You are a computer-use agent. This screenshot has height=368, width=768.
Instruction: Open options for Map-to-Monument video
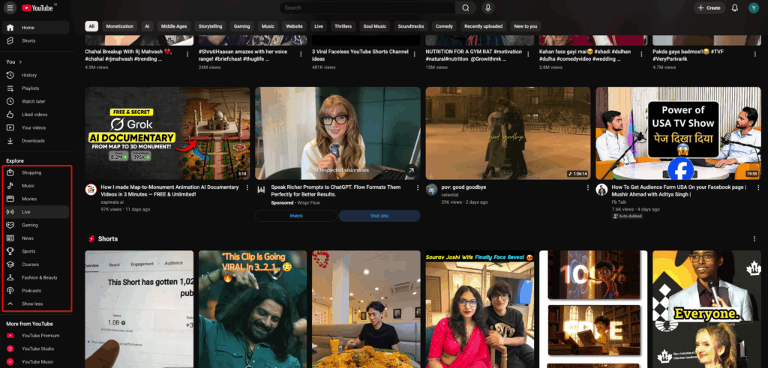tap(247, 188)
